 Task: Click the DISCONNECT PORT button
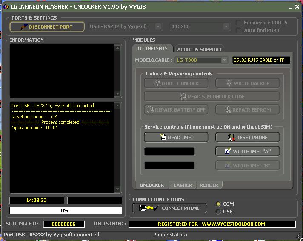coord(47,27)
